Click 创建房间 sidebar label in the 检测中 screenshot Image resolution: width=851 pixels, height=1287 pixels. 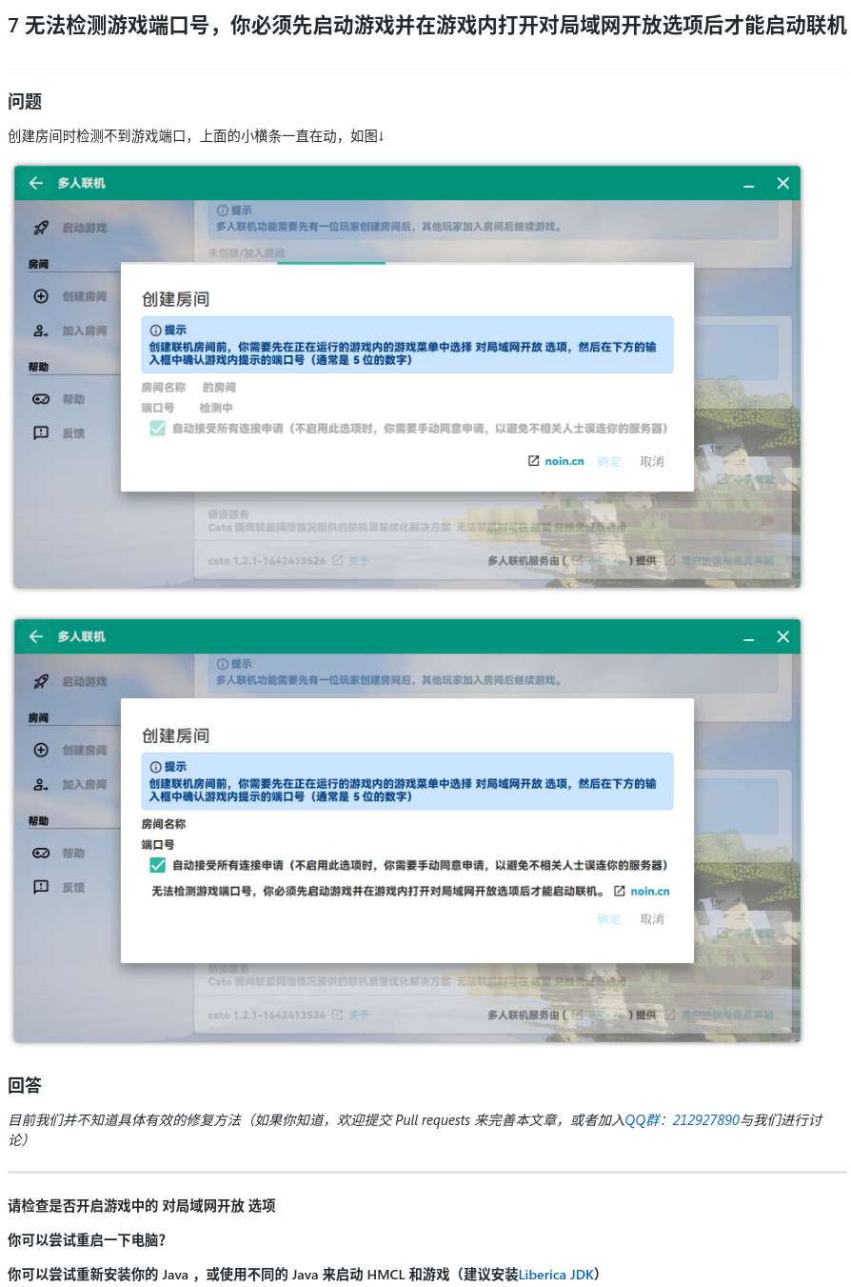point(85,296)
